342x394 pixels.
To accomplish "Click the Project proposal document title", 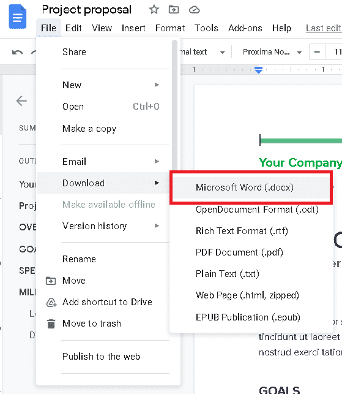I will coord(86,10).
